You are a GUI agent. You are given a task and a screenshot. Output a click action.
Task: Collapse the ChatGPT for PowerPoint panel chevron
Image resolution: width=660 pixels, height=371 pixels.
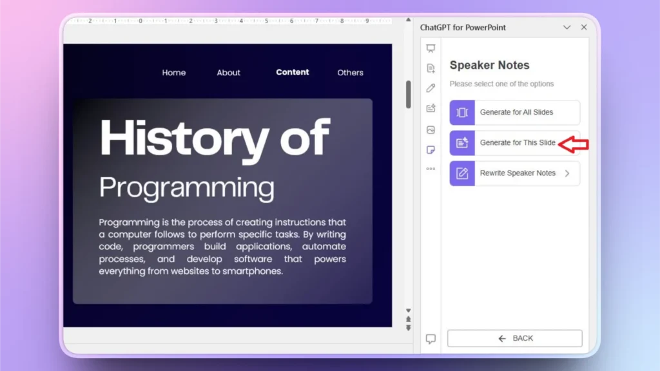coord(567,27)
